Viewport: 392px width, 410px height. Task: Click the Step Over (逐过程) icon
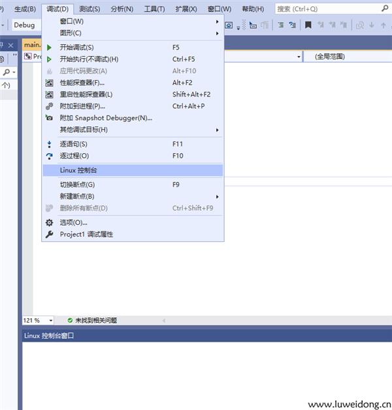(49, 156)
